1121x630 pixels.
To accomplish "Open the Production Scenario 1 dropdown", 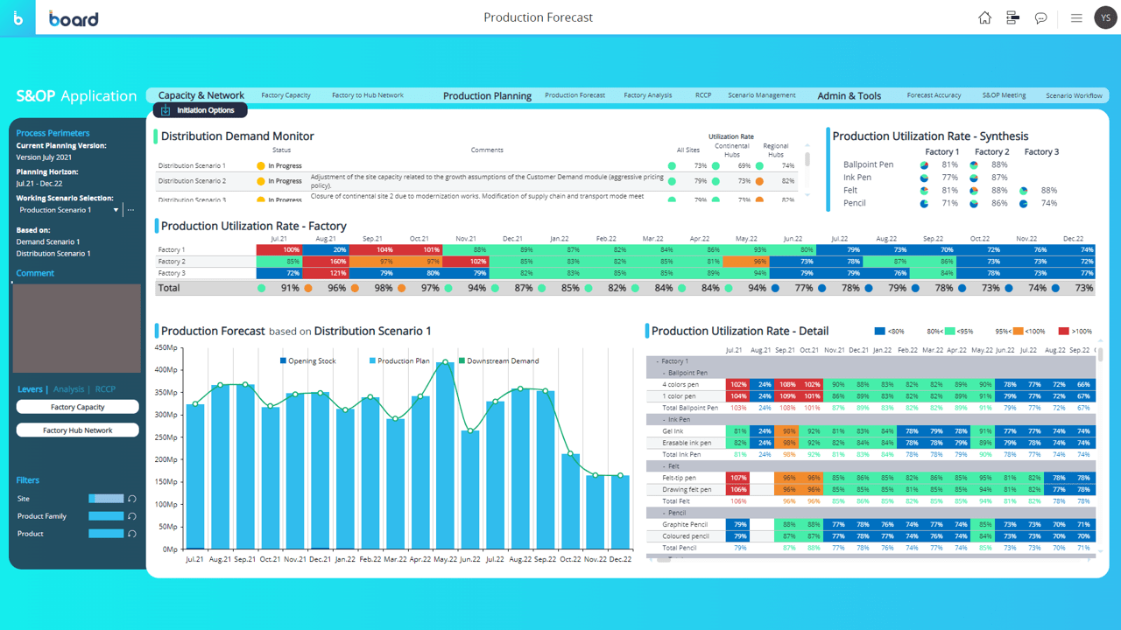I will coord(116,209).
